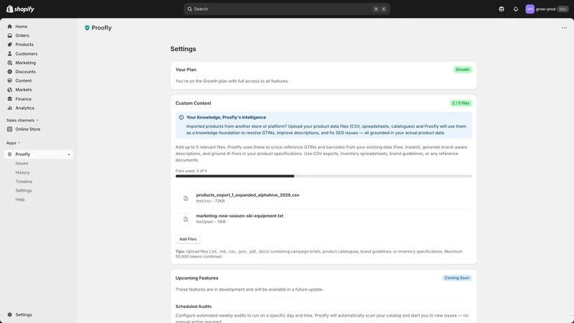Screen dimensions: 574x323
Task: Click 'text/csv · 72KB' file details
Action: click(x=210, y=201)
